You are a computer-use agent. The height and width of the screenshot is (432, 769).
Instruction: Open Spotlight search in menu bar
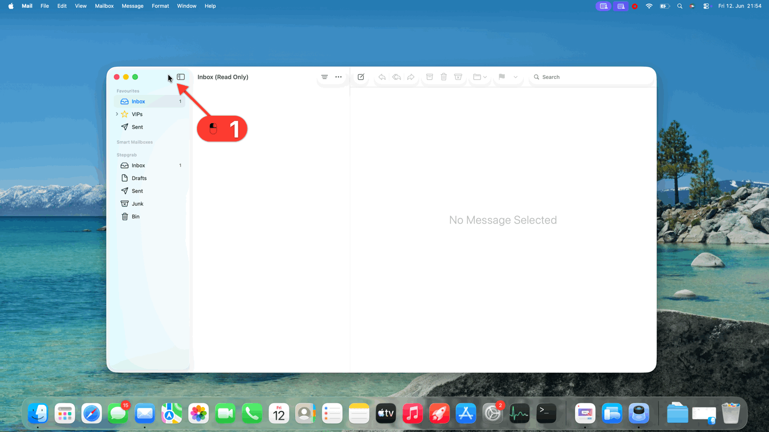679,6
